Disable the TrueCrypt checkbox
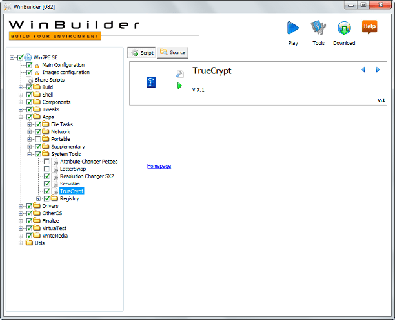Viewport: 395px width, 320px height. (x=47, y=191)
